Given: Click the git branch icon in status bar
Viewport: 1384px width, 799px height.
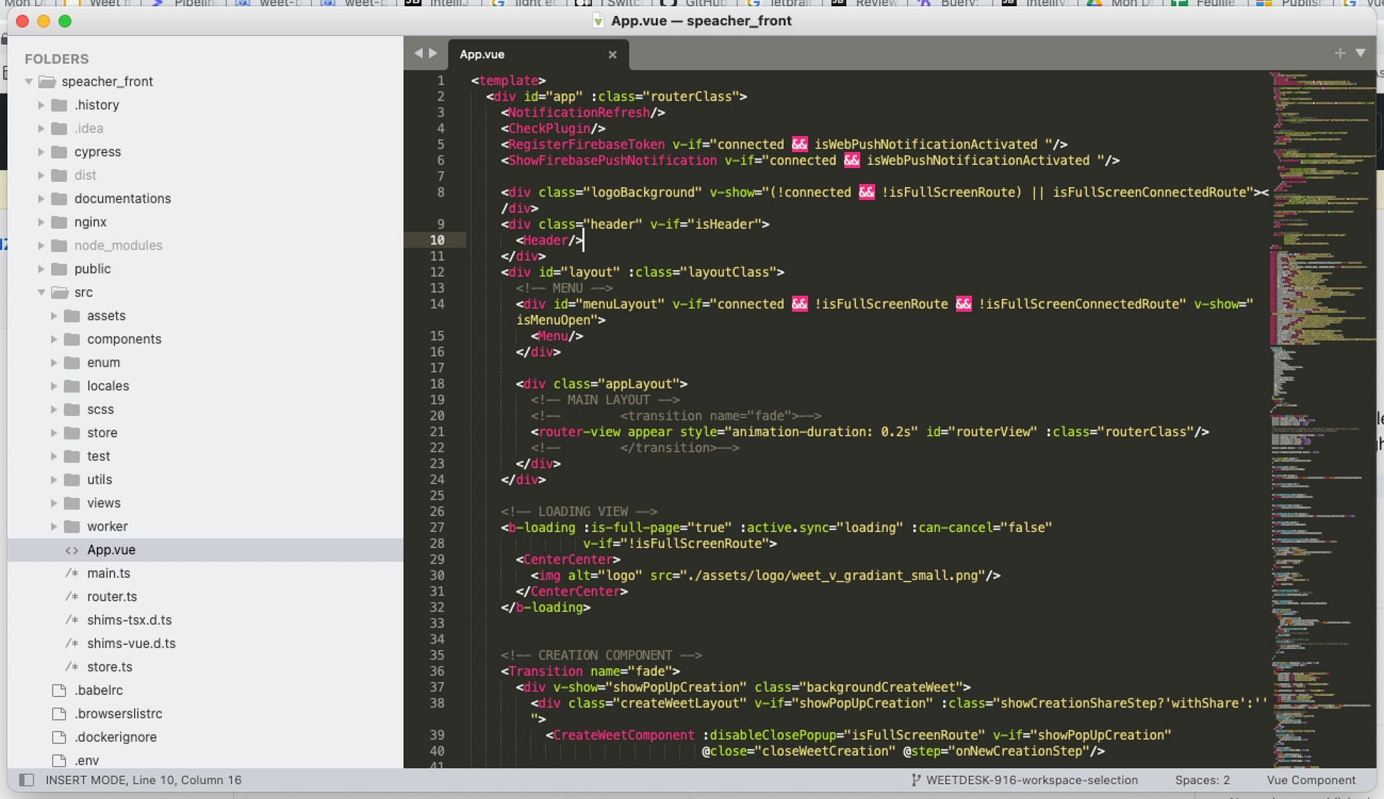Looking at the screenshot, I should click(916, 780).
